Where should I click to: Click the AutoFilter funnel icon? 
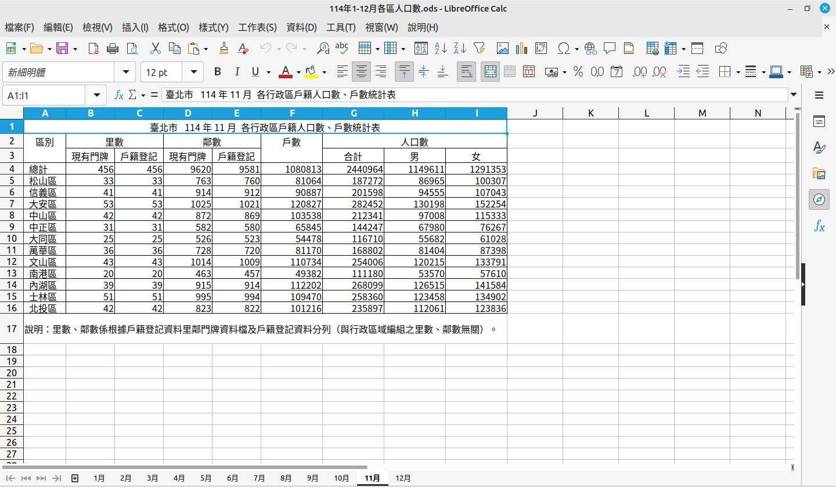(x=479, y=49)
